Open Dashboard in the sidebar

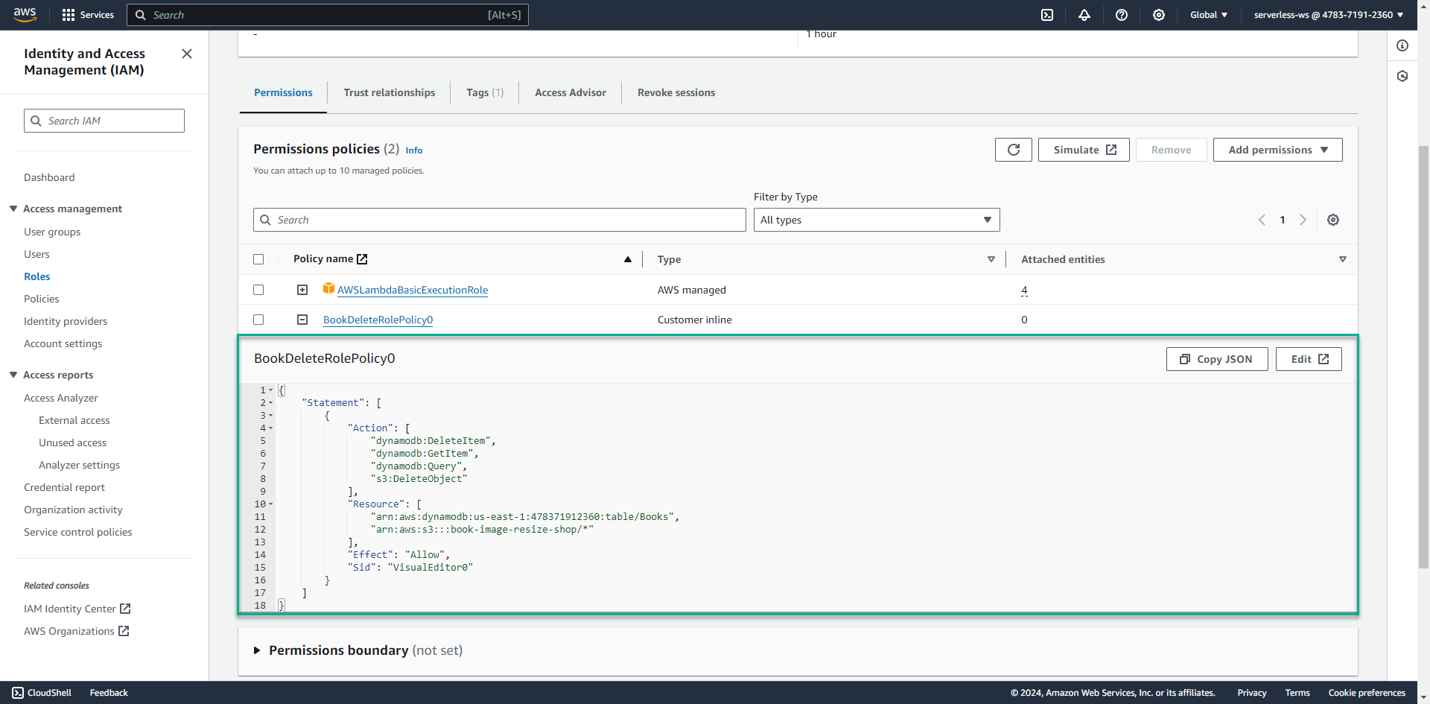tap(49, 177)
